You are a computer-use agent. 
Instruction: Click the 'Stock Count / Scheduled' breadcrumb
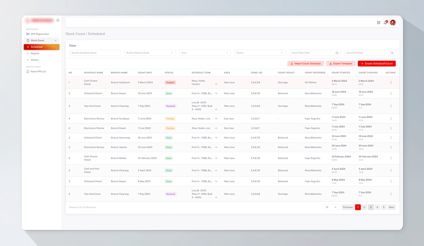pos(85,34)
